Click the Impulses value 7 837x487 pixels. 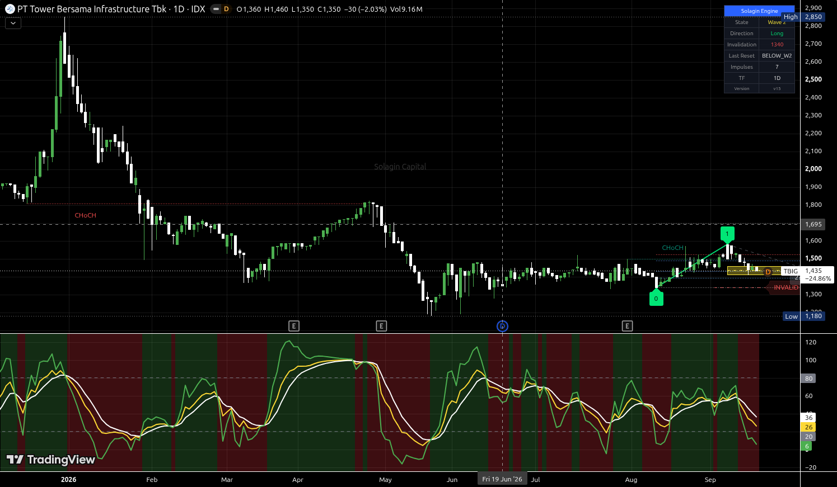click(777, 67)
